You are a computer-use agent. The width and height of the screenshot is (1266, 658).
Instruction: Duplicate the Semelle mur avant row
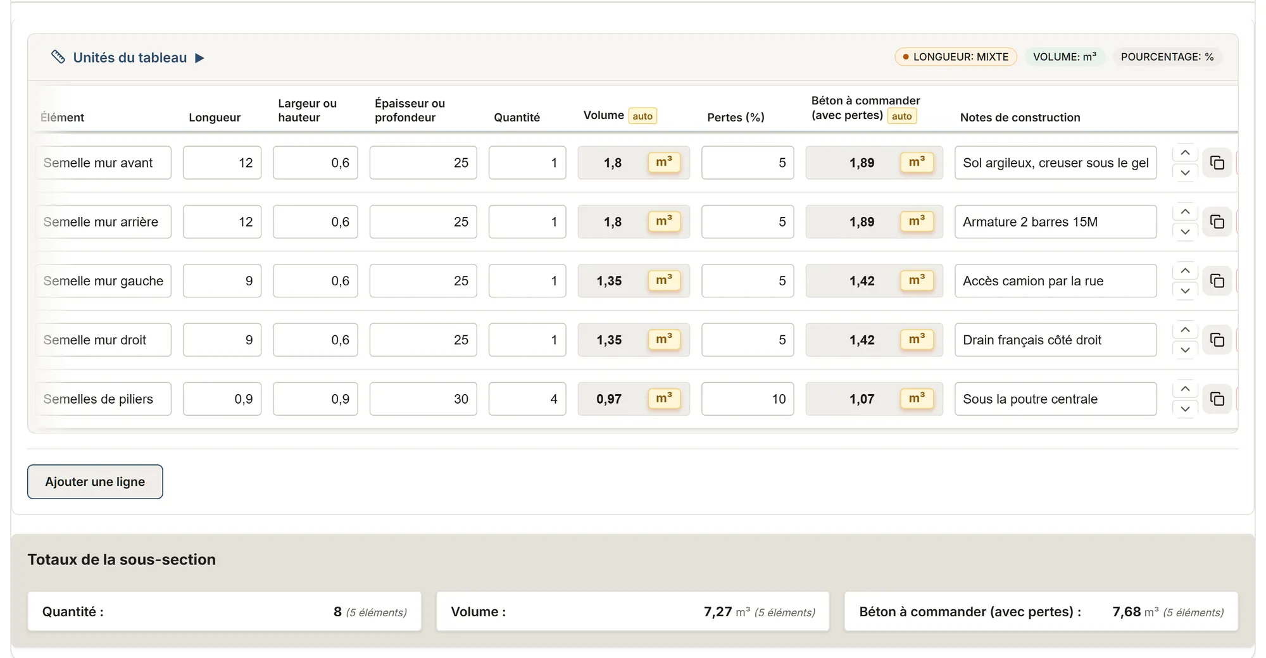tap(1217, 163)
